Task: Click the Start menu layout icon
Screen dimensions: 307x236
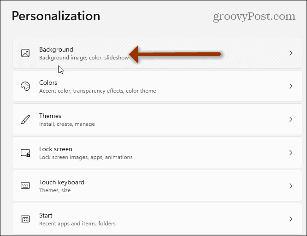Action: pos(25,219)
